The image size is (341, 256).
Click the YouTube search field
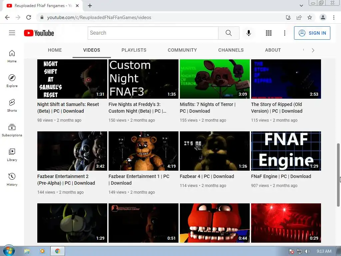click(x=153, y=33)
